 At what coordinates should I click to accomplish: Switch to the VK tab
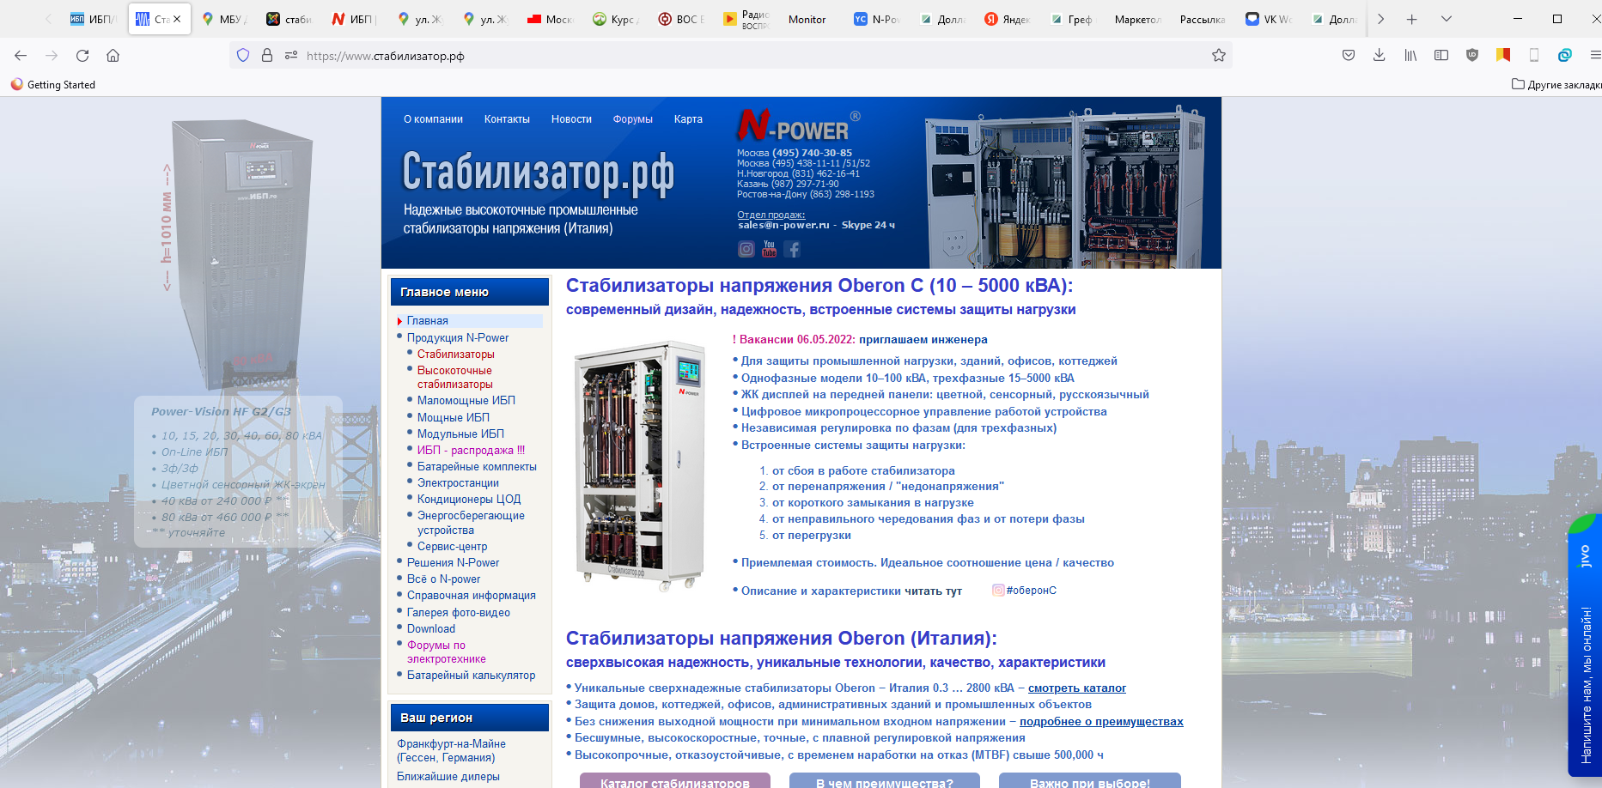1269,19
